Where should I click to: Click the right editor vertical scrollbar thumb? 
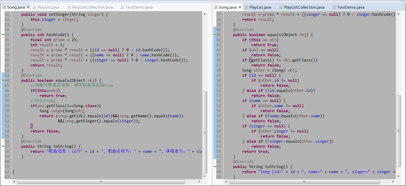pyautogui.click(x=398, y=131)
